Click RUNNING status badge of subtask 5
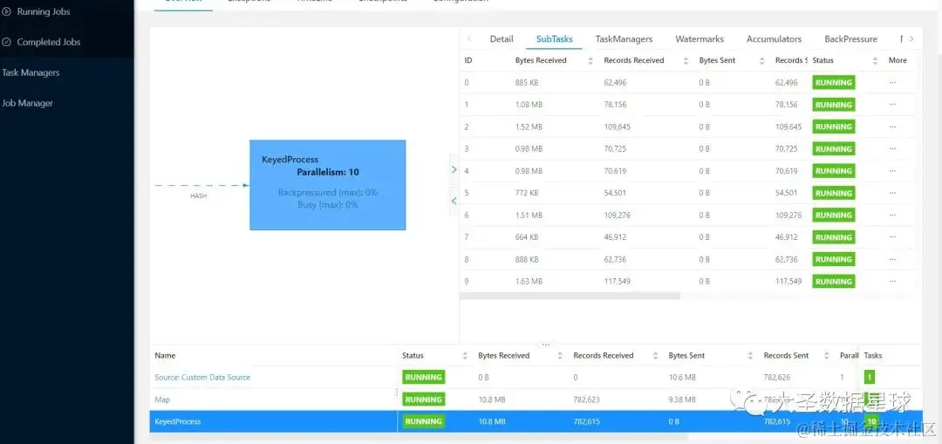 pyautogui.click(x=833, y=193)
